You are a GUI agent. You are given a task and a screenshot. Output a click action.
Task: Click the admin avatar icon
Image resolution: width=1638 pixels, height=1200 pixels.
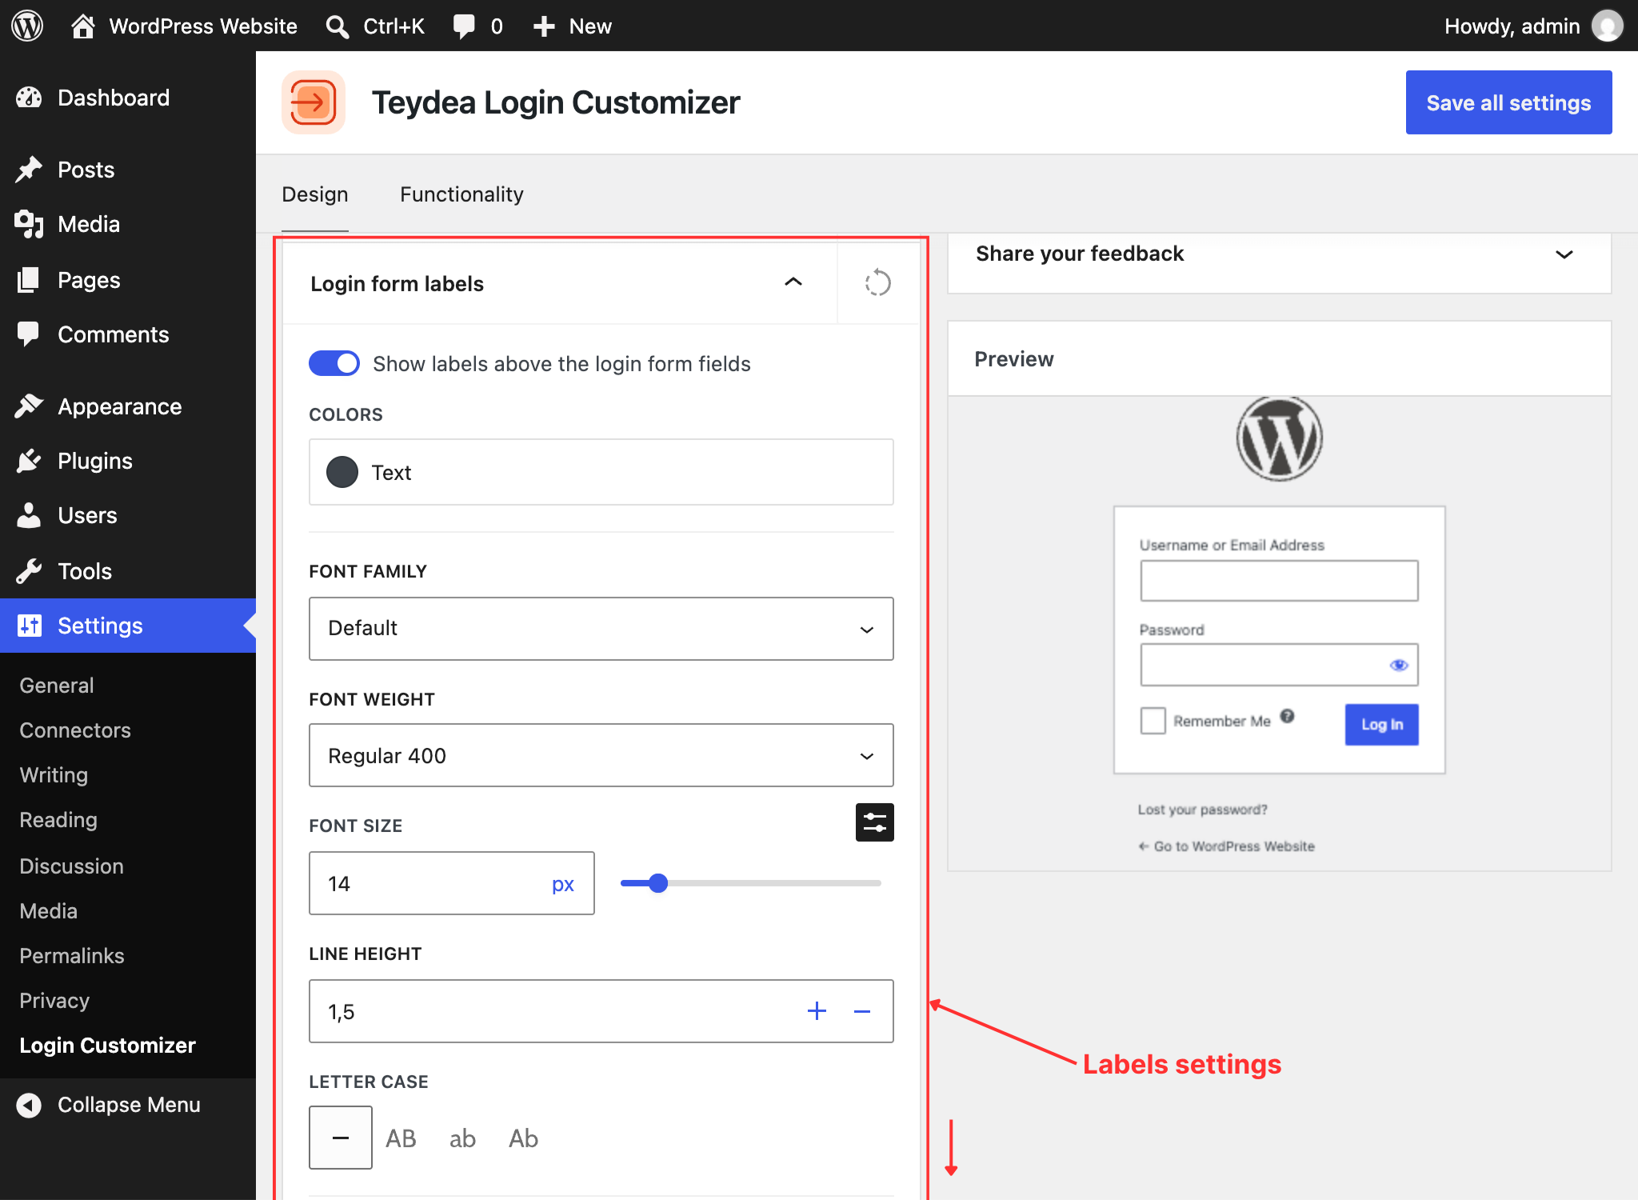coord(1607,26)
